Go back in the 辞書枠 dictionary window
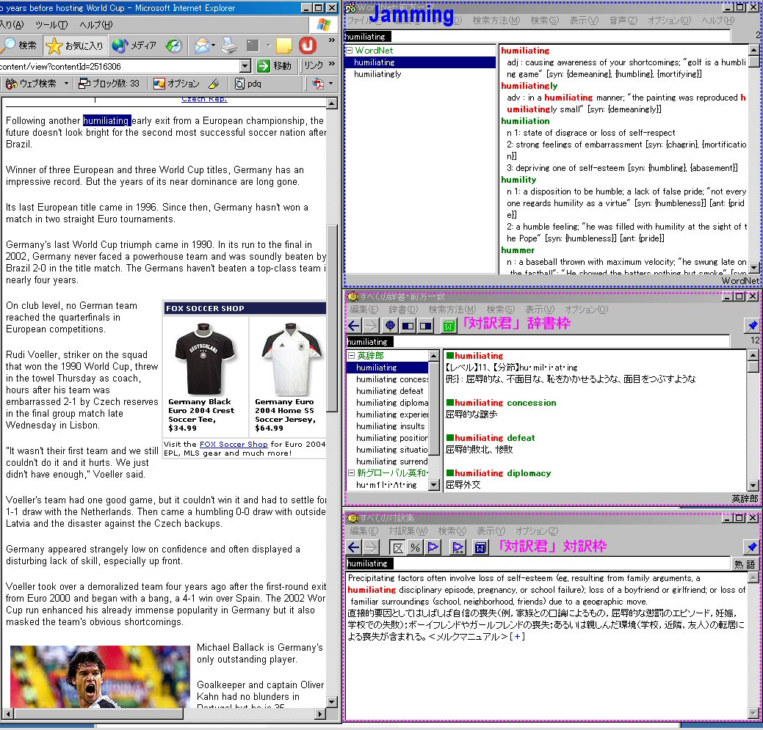Viewport: 763px width, 730px height. click(x=354, y=326)
